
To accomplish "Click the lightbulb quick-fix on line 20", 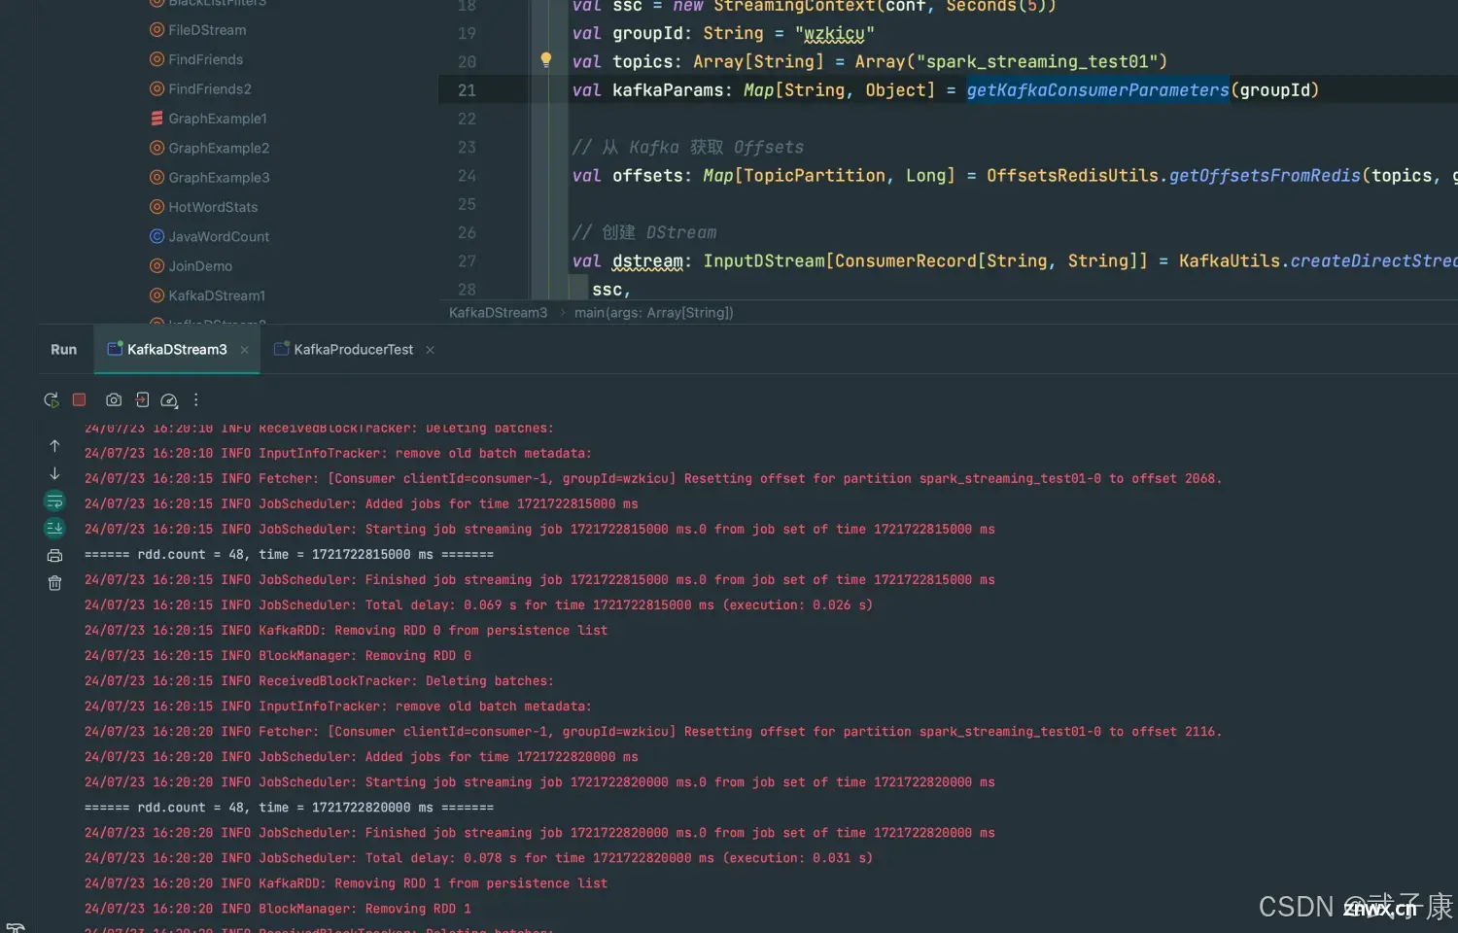I will 546,59.
